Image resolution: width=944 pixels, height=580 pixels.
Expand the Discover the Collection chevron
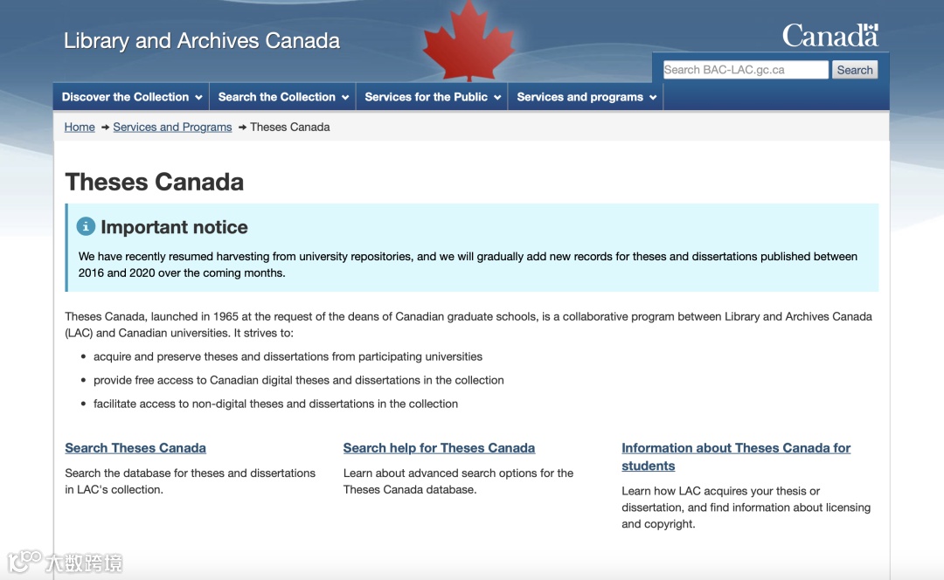[x=198, y=98]
